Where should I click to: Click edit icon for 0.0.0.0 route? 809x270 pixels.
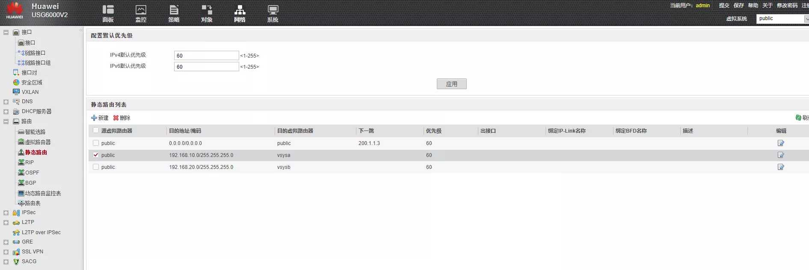point(781,143)
